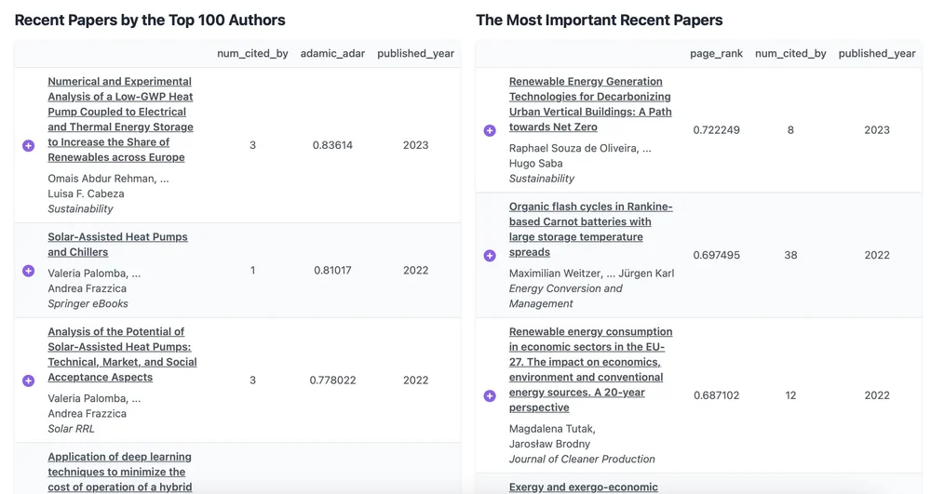Sort the Top 100 Authors table by num_cited_by
This screenshot has width=931, height=494.
tap(252, 53)
